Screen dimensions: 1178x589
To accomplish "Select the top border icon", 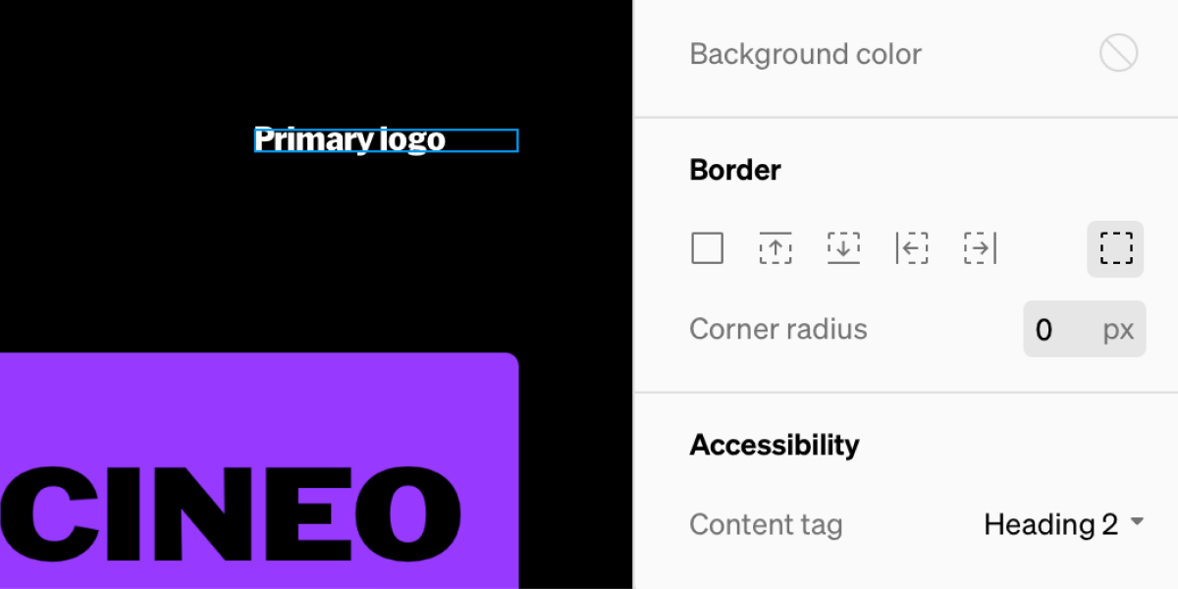I will (x=776, y=247).
